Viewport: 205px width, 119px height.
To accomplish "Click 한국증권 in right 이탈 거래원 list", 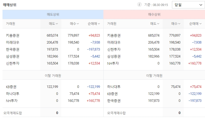I will point(114,101).
